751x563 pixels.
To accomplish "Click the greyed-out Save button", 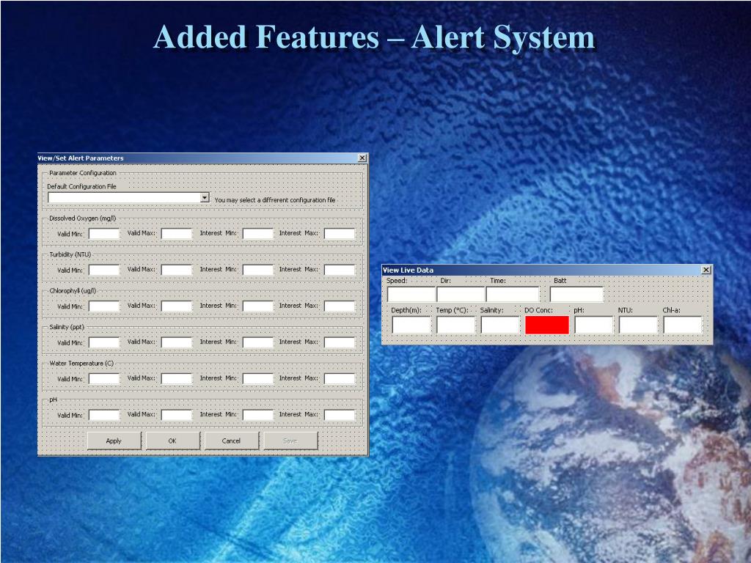I will click(290, 441).
